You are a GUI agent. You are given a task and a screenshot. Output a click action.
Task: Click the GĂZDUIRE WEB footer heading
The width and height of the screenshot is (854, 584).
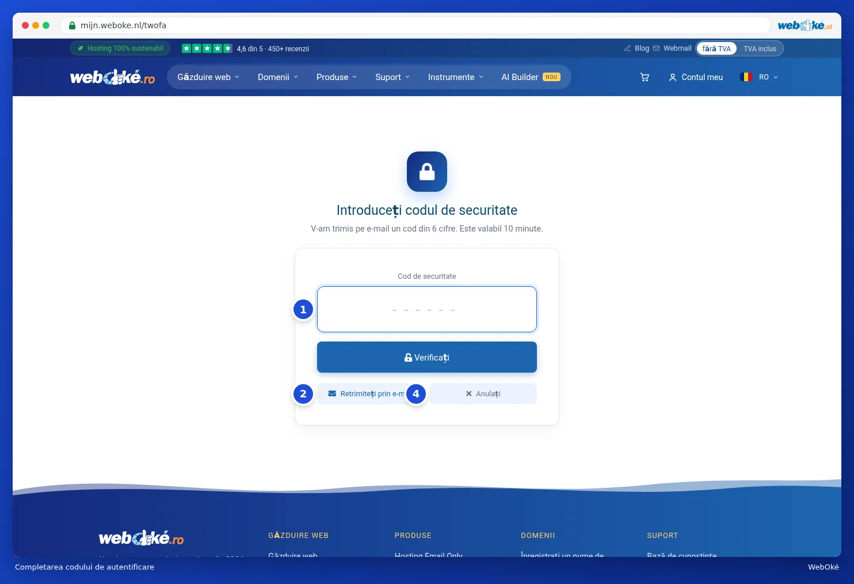click(298, 536)
